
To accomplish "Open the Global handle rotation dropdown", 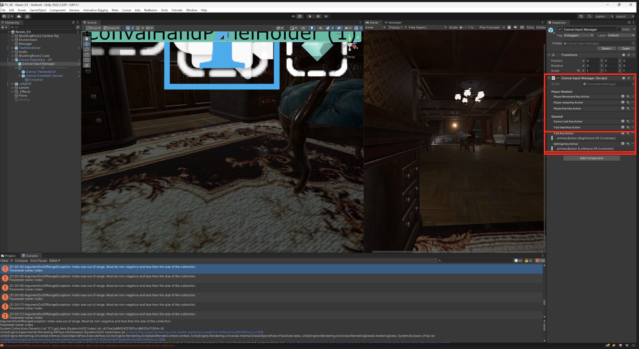I will [x=111, y=28].
